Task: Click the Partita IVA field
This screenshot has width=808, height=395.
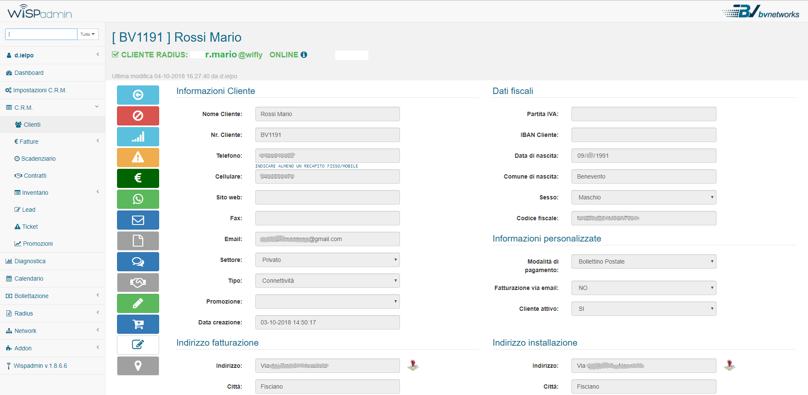Action: point(644,114)
